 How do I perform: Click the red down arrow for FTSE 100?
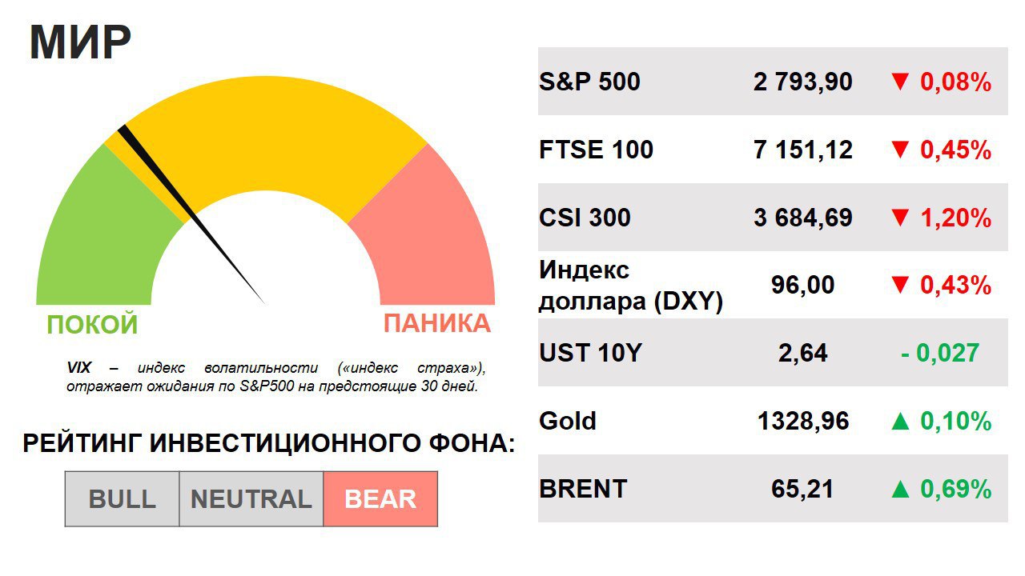pyautogui.click(x=901, y=150)
